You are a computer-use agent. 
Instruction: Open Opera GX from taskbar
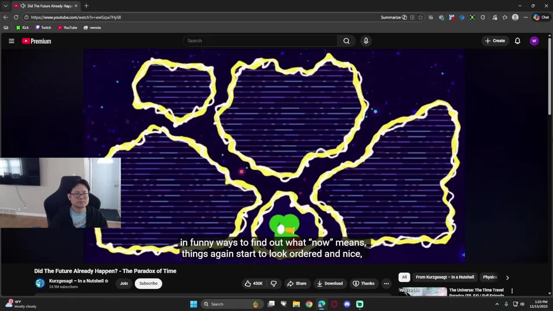[x=334, y=304]
